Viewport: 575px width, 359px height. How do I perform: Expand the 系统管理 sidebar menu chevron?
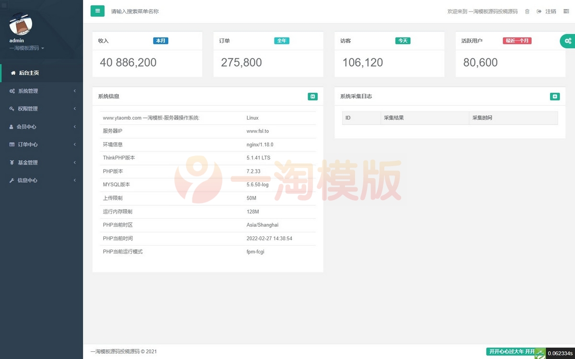point(75,91)
